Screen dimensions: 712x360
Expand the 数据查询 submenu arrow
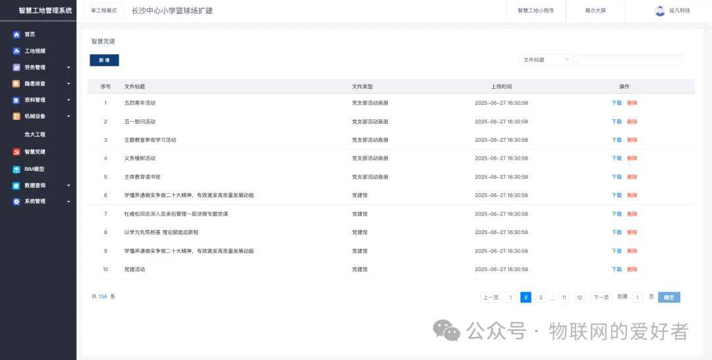[x=69, y=185]
